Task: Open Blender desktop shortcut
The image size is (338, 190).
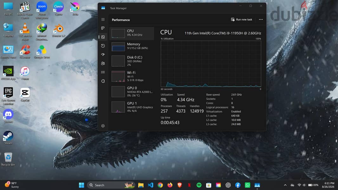Action: coord(59,31)
